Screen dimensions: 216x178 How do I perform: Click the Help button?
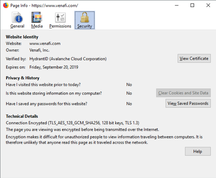click(198, 151)
